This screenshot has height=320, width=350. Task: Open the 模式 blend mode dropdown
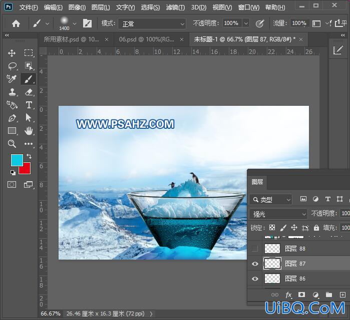click(152, 23)
